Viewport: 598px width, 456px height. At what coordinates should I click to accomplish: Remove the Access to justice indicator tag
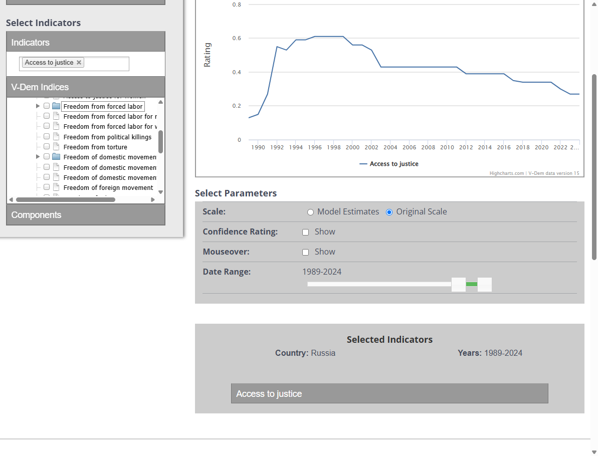coord(79,63)
